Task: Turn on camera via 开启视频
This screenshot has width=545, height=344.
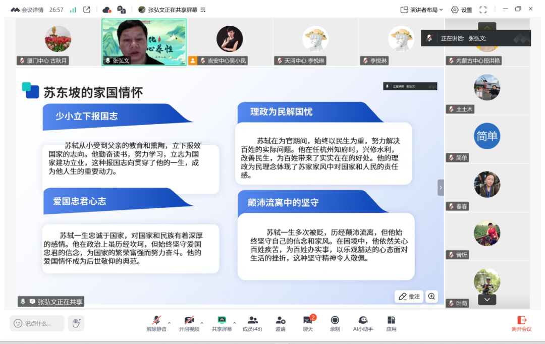Action: coord(189,323)
